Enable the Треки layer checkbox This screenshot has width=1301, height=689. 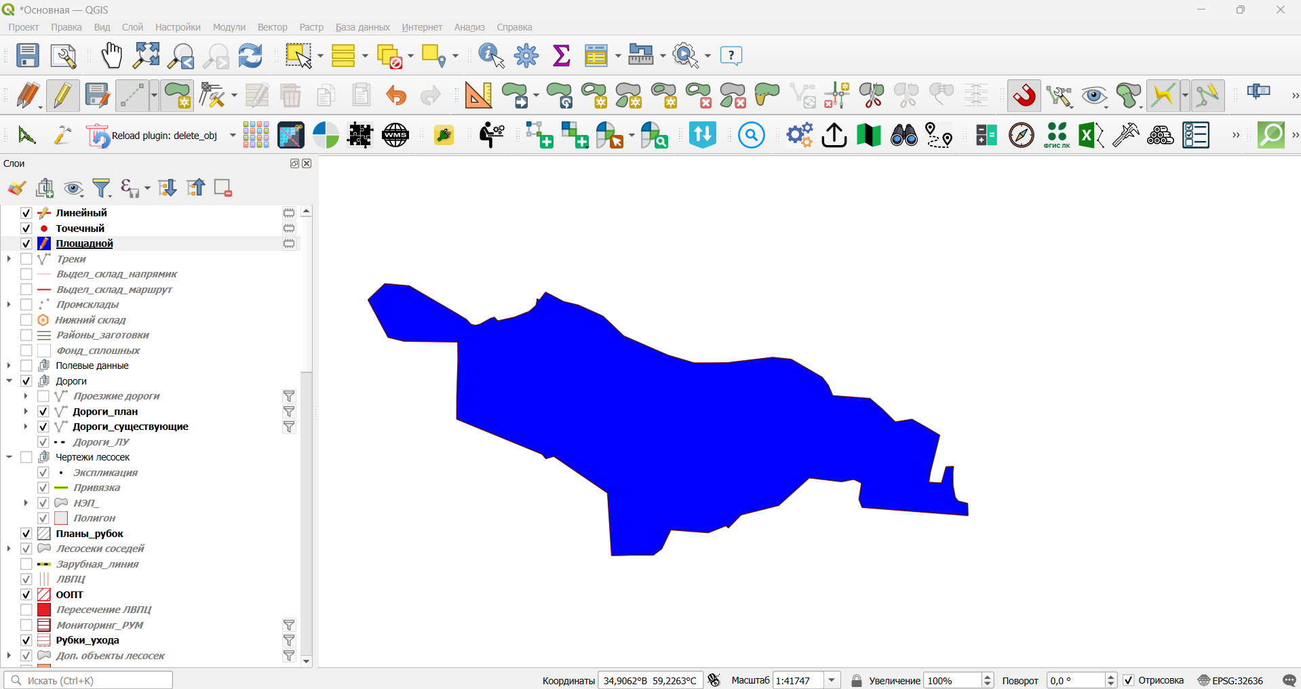pyautogui.click(x=26, y=259)
